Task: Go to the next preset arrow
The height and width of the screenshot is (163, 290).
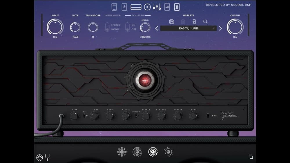Action: [x=220, y=28]
